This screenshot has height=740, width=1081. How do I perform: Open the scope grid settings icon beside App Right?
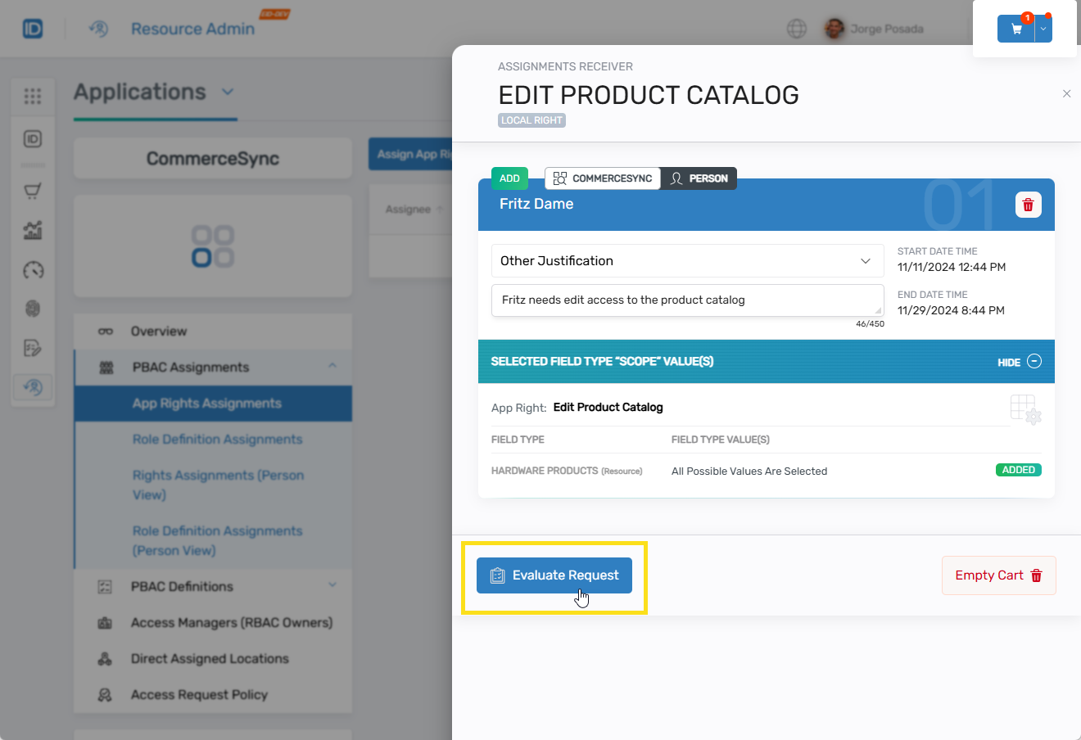click(1026, 408)
